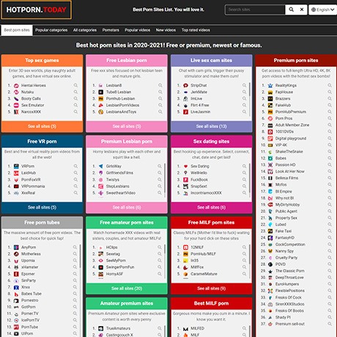Click the magnifier icon next to StripChat
The image size is (337, 337).
[244, 85]
